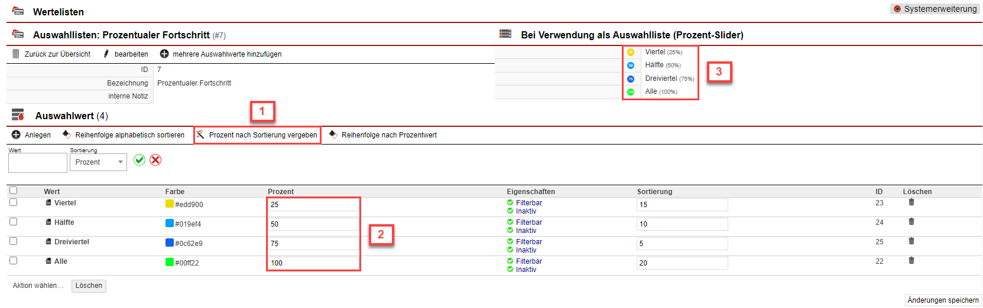Screen dimensions: 983x308
Task: Open the Aktion wählen action selector
Action: point(38,286)
